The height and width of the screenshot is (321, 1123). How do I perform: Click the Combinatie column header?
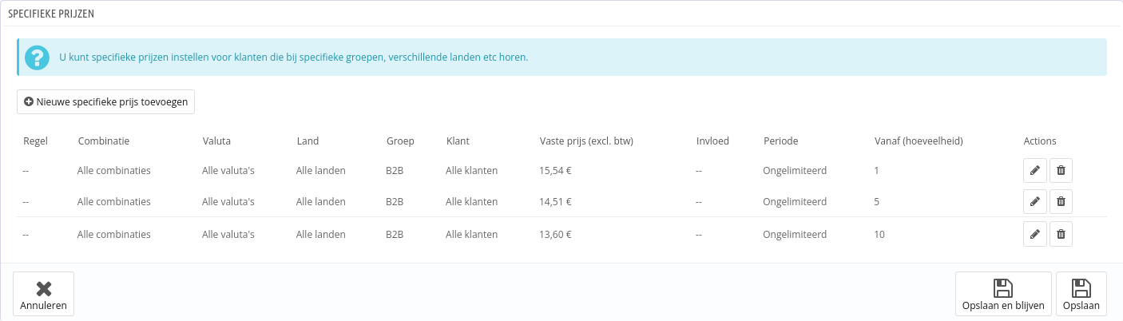pyautogui.click(x=104, y=141)
